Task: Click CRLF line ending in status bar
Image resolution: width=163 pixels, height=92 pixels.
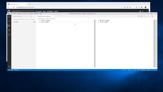Action: [x=138, y=70]
